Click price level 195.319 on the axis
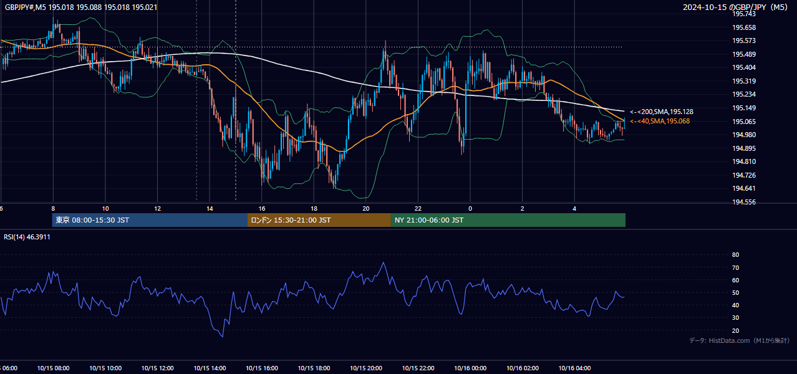Image resolution: width=797 pixels, height=374 pixels. 745,81
